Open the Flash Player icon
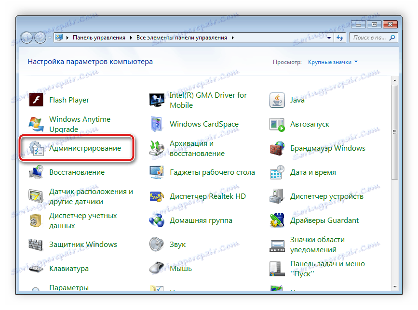Image resolution: width=418 pixels, height=310 pixels. [x=36, y=100]
